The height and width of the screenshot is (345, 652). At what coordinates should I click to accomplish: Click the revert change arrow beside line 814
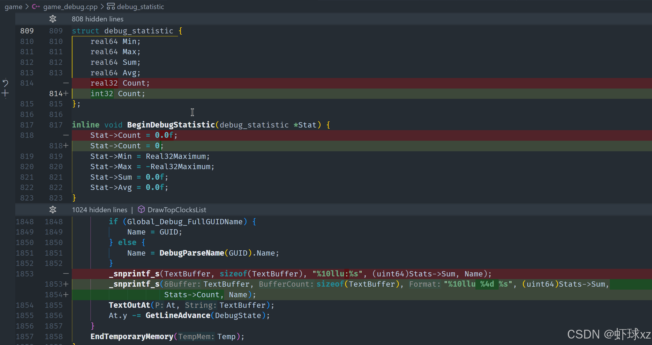tap(5, 83)
